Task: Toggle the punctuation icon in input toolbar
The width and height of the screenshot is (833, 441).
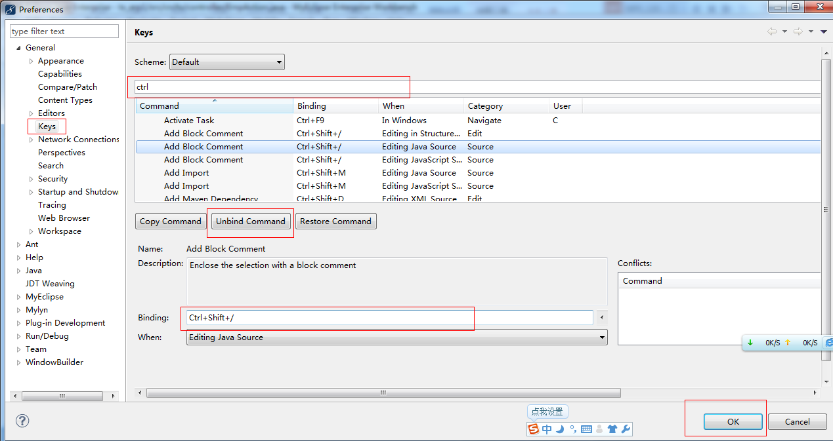Action: pyautogui.click(x=573, y=429)
